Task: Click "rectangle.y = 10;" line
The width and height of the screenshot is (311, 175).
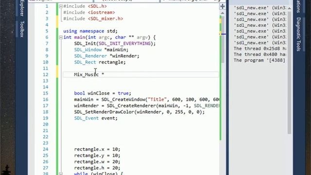Action: pyautogui.click(x=97, y=156)
